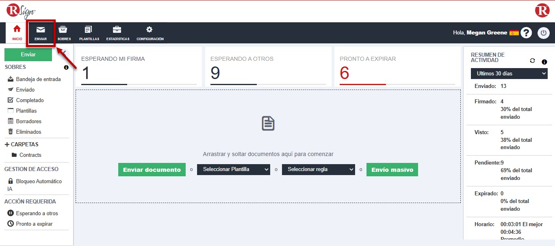Image resolution: width=555 pixels, height=246 pixels.
Task: Expand the Ultimos 30 días dropdown
Action: (509, 73)
